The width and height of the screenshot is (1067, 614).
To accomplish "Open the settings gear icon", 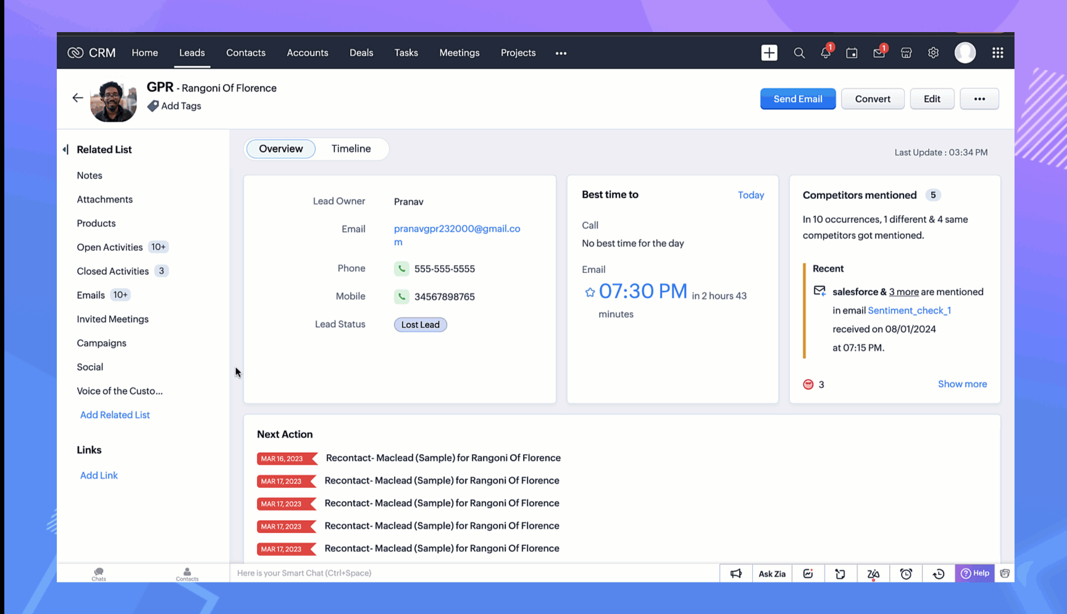I will [x=933, y=53].
